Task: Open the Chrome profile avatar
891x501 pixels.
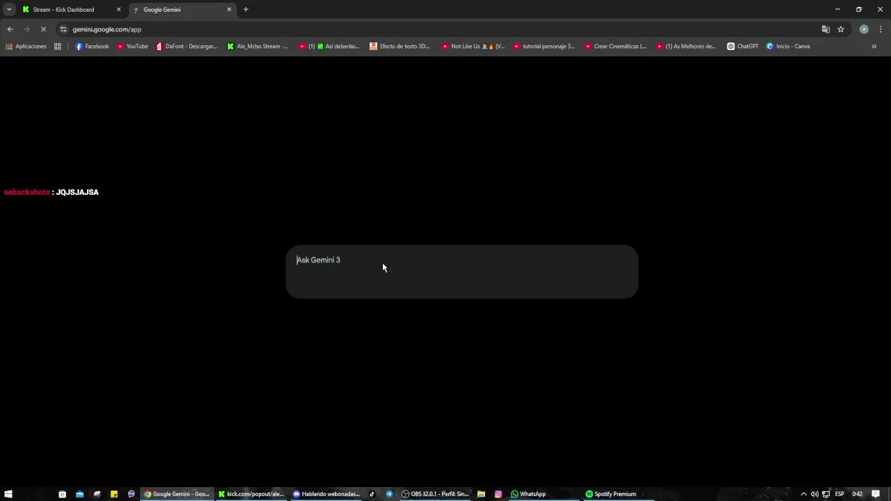Action: coord(864,29)
